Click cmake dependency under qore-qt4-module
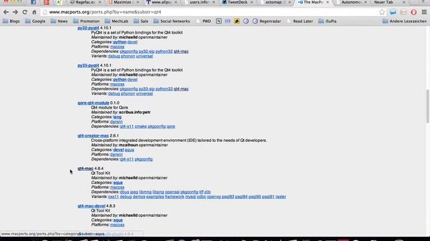Screen dimensions: 430x241 [x=140, y=127]
